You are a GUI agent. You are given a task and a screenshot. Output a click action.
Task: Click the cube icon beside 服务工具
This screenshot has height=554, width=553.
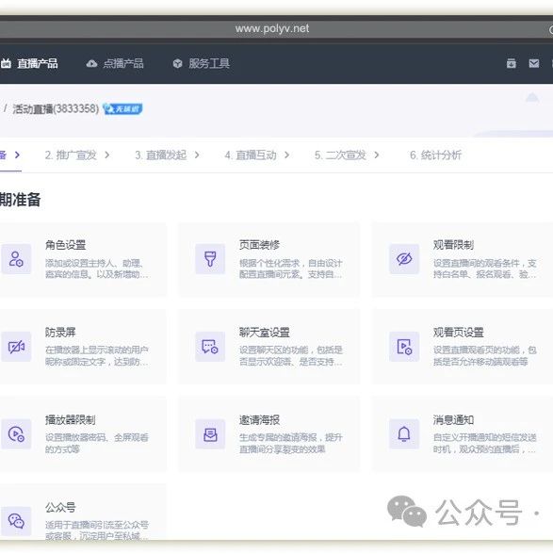pos(177,64)
